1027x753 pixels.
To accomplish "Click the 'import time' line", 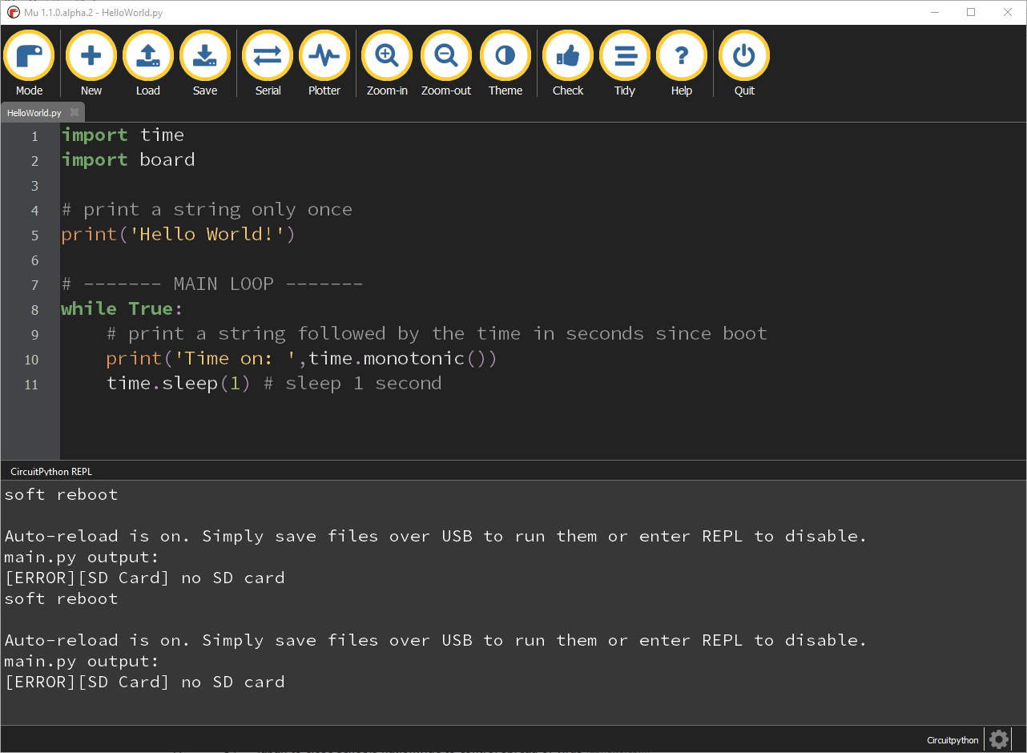I will click(123, 135).
